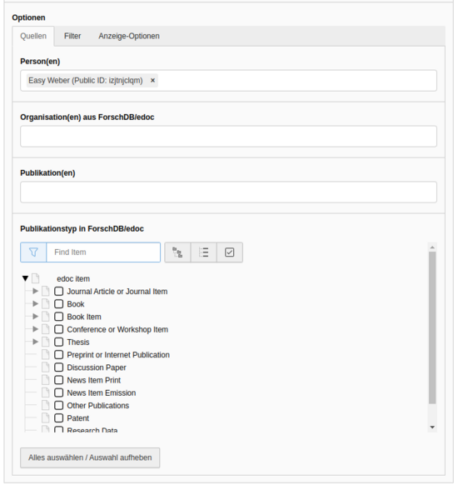458x485 pixels.
Task: Click the expand-all tree icon
Action: (177, 252)
